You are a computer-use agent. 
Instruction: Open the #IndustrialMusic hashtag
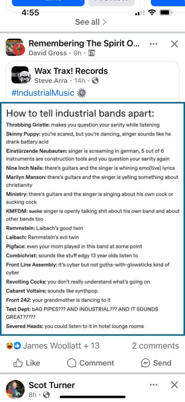[43, 93]
